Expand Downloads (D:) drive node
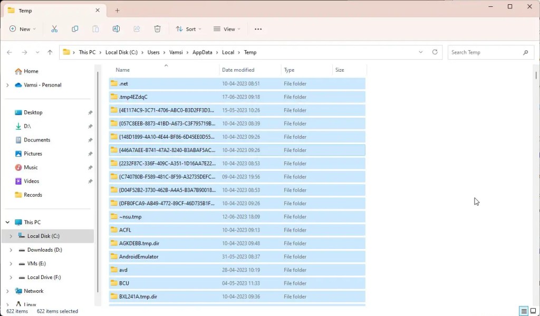The height and width of the screenshot is (316, 540). point(11,250)
